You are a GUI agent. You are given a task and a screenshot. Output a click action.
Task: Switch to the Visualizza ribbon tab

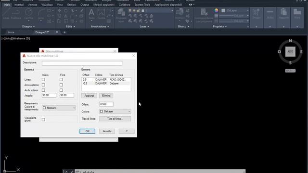coord(47,5)
